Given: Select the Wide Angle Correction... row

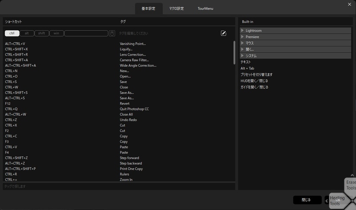Looking at the screenshot, I should pos(118,66).
